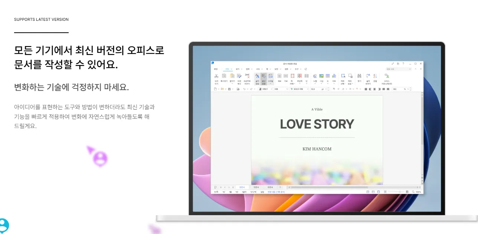The width and height of the screenshot is (478, 234).
Task: Open Find (찾기) with the binoculars icon
Action: tap(360, 76)
